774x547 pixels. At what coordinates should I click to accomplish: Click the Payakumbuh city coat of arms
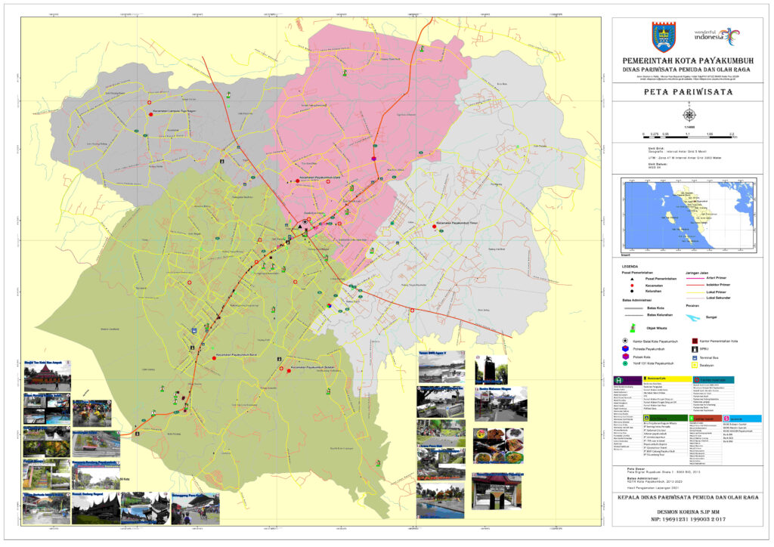tap(664, 36)
